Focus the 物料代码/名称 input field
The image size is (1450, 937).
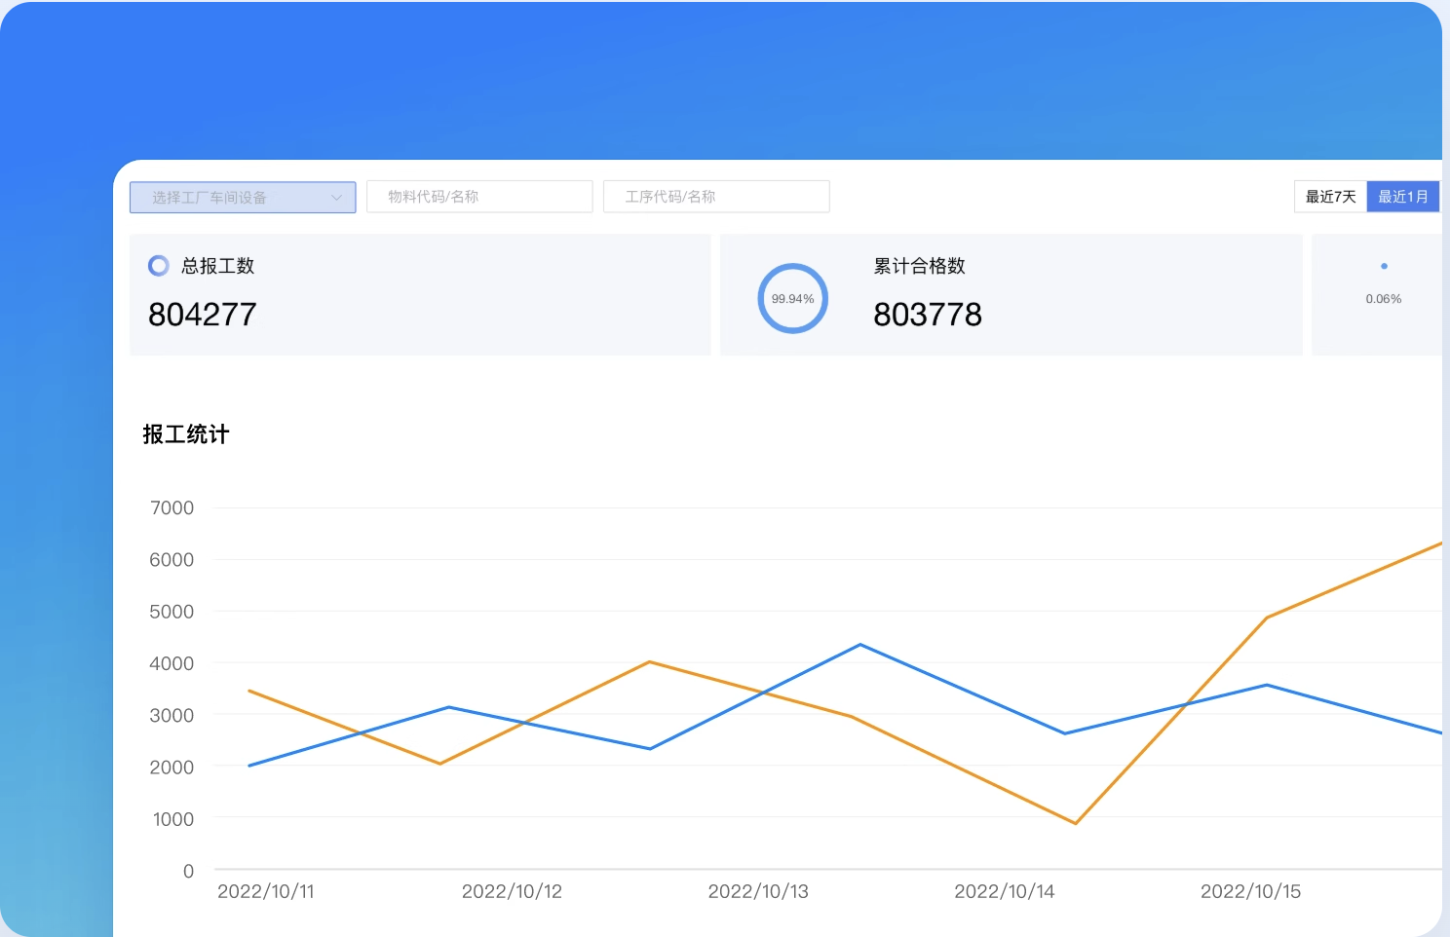(x=479, y=197)
